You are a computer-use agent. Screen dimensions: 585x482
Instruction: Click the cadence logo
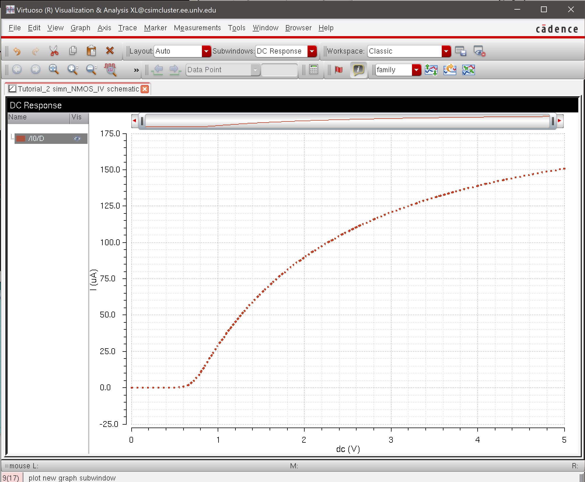[x=557, y=29]
